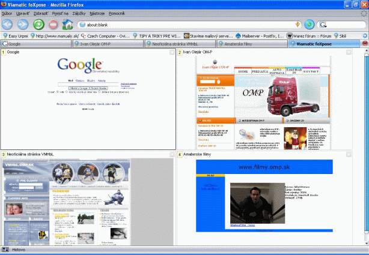369x255 pixels.
Task: Click the Back navigation arrow
Action: tap(7, 25)
